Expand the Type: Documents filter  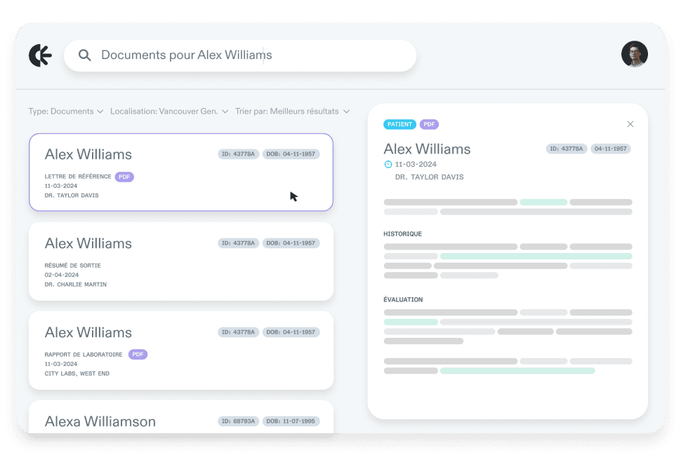tap(66, 111)
